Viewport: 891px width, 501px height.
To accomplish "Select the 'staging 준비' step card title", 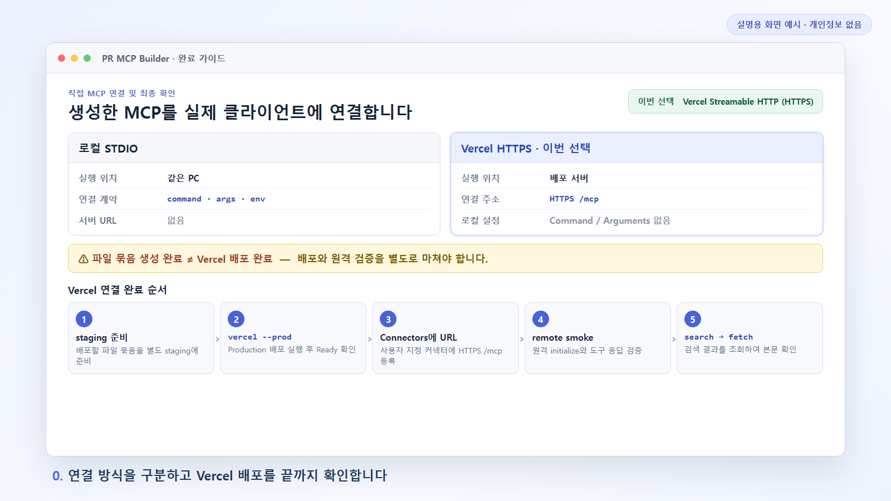I will point(102,337).
